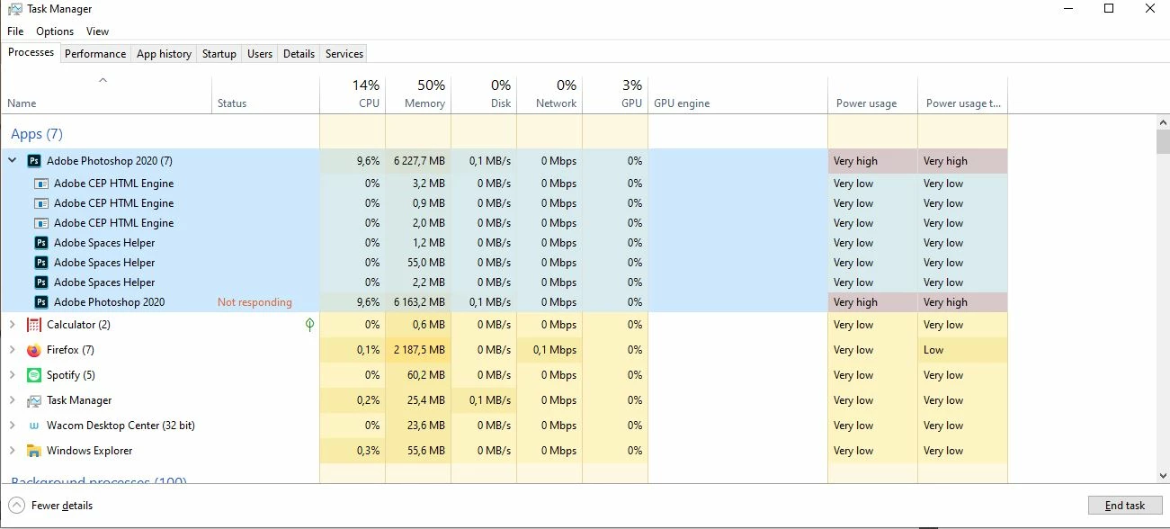The image size is (1170, 529).
Task: Click the 25,4 MB Task Manager memory value
Action: [426, 400]
